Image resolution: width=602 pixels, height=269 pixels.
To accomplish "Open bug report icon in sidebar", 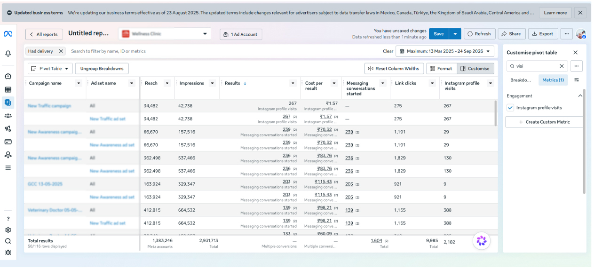I will 8,252.
